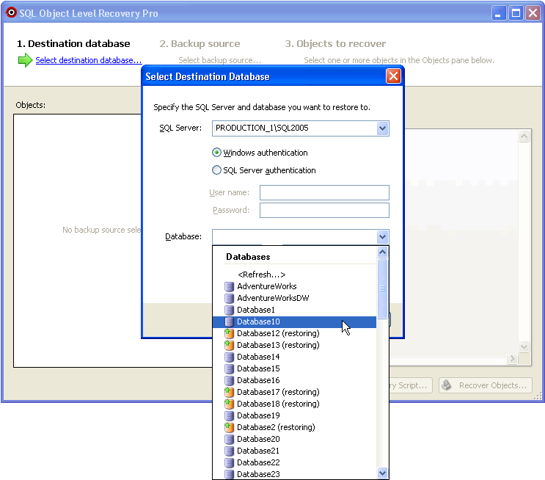This screenshot has width=545, height=480.
Task: Click the AdventureWorksDW database icon
Action: pyautogui.click(x=229, y=299)
